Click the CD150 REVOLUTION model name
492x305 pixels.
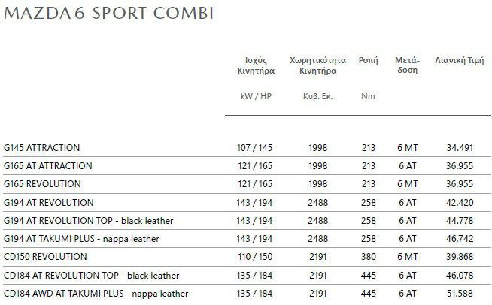coord(45,257)
